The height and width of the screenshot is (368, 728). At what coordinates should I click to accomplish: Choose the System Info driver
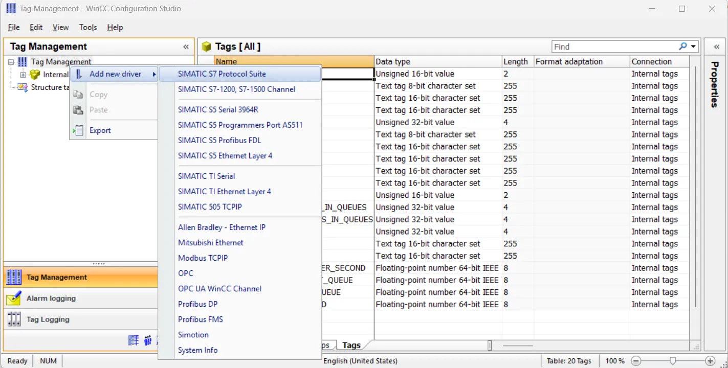pos(240,350)
